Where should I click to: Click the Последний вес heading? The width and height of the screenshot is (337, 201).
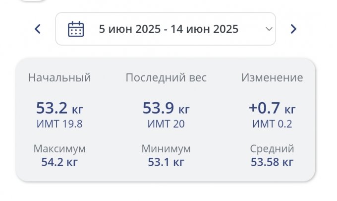[166, 77]
